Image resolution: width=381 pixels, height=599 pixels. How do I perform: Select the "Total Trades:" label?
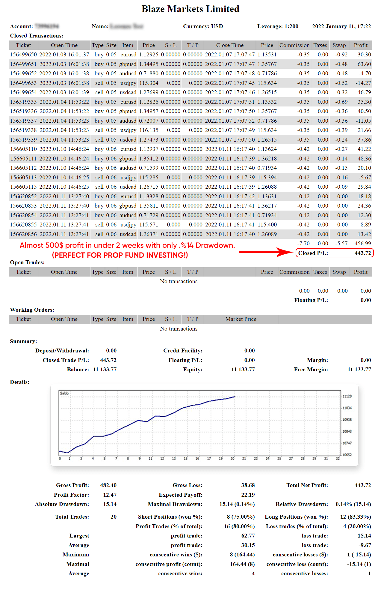(x=72, y=517)
